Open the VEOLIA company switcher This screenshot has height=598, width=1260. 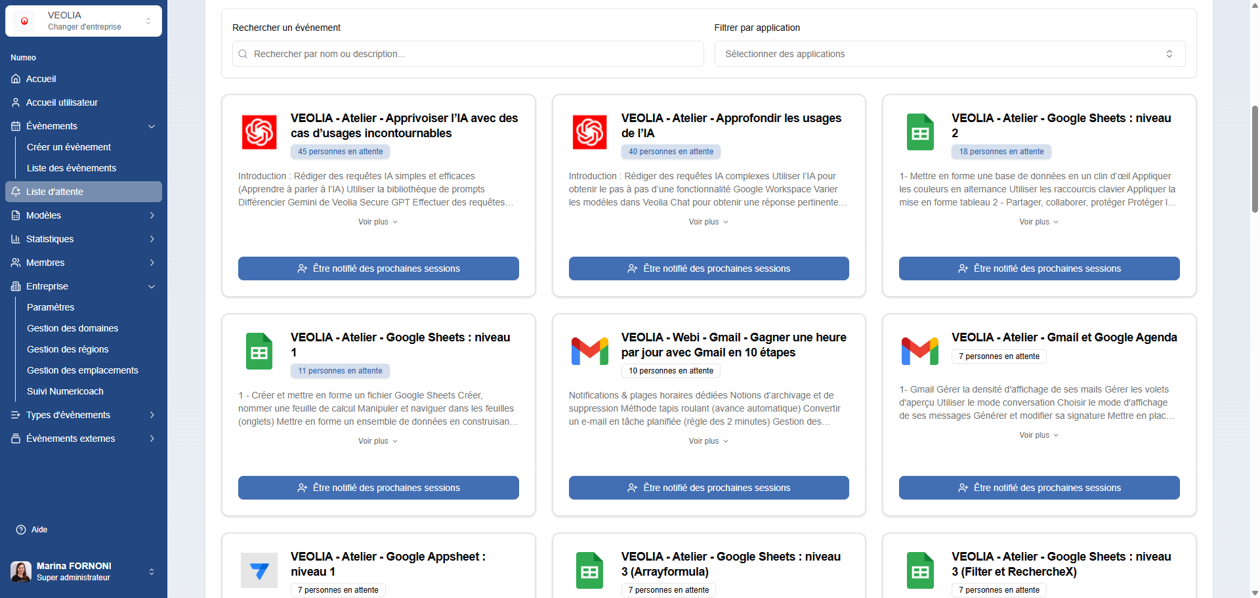coord(83,21)
